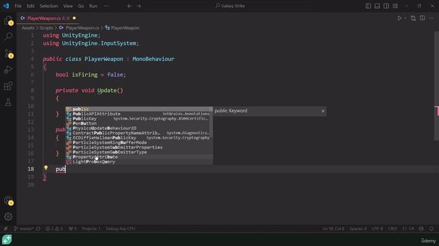Split the editor to the right

pyautogui.click(x=423, y=18)
